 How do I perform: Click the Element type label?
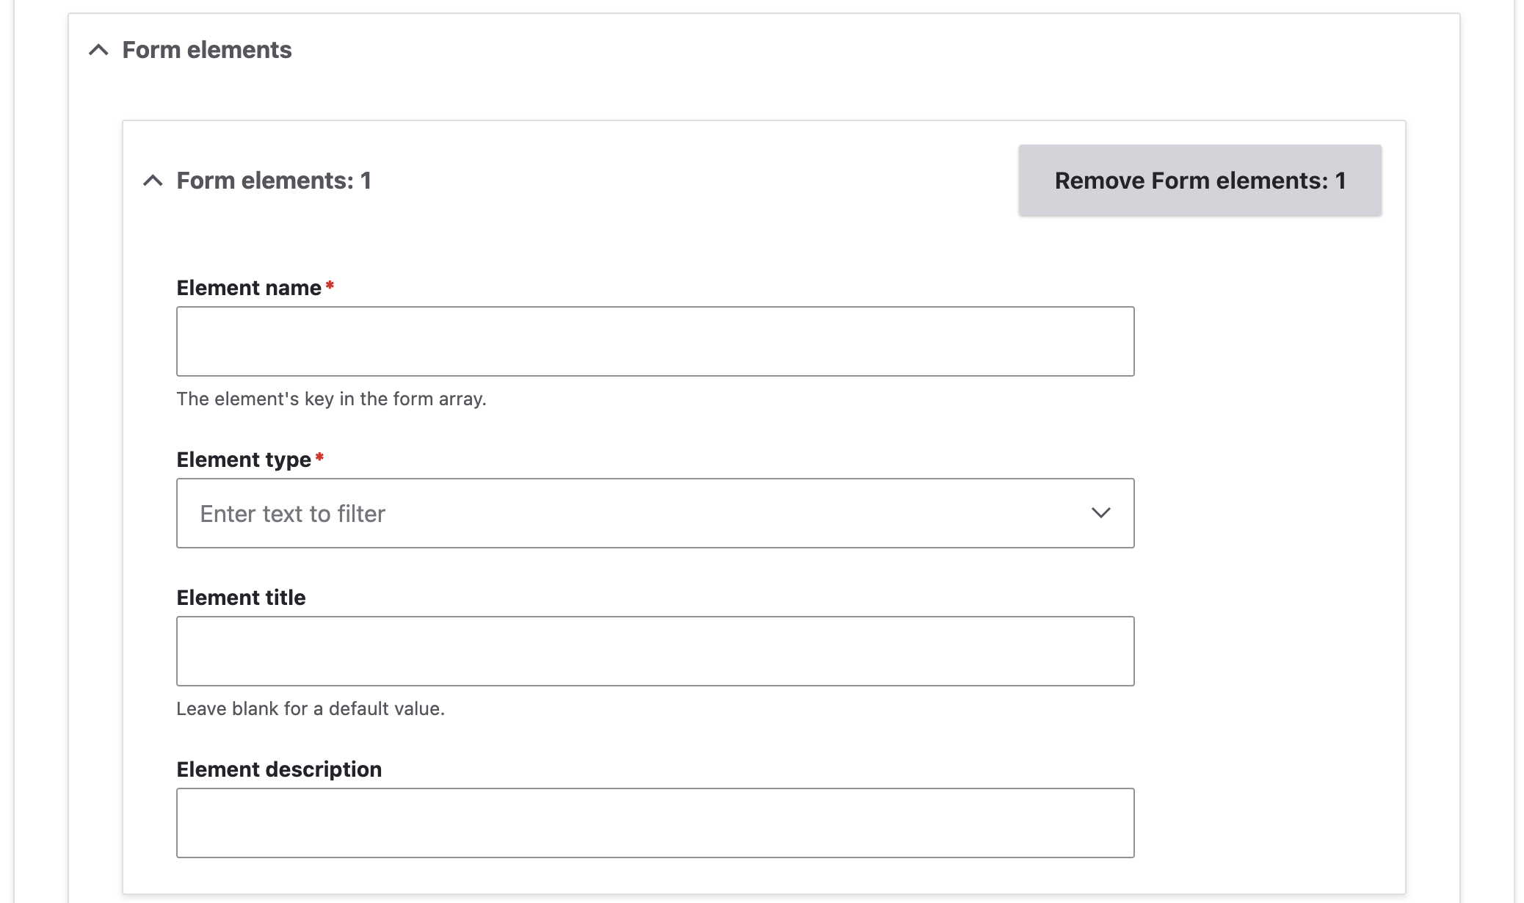click(243, 460)
